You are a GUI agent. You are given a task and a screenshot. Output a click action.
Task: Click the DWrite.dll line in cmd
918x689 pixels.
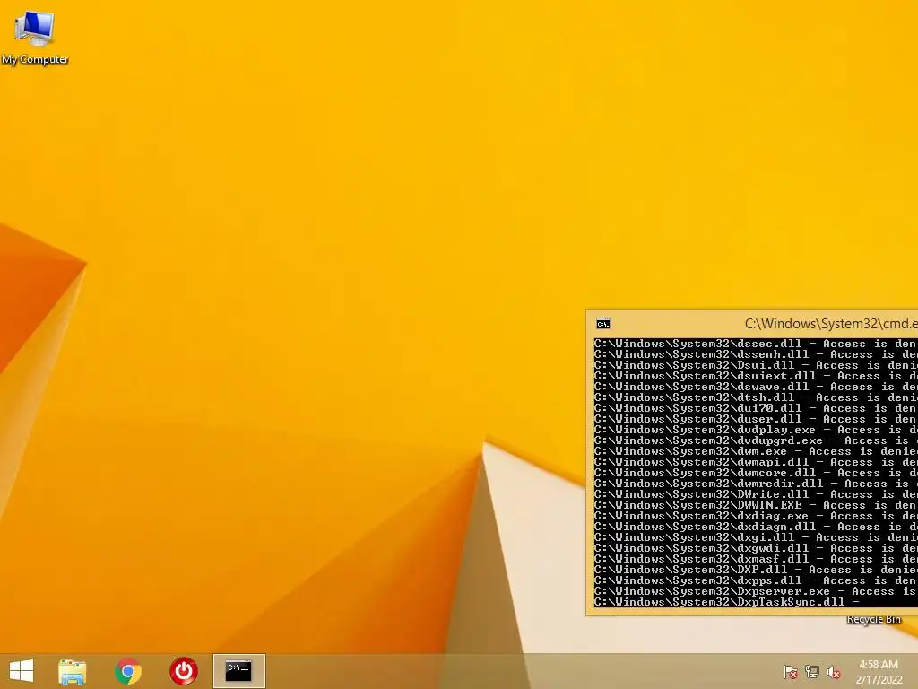[755, 494]
